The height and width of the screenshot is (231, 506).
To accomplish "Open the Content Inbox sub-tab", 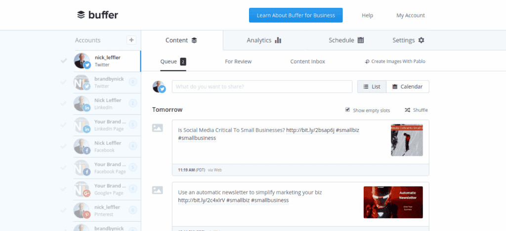I will click(307, 61).
